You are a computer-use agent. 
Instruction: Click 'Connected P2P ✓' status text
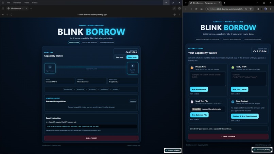click(x=51, y=82)
